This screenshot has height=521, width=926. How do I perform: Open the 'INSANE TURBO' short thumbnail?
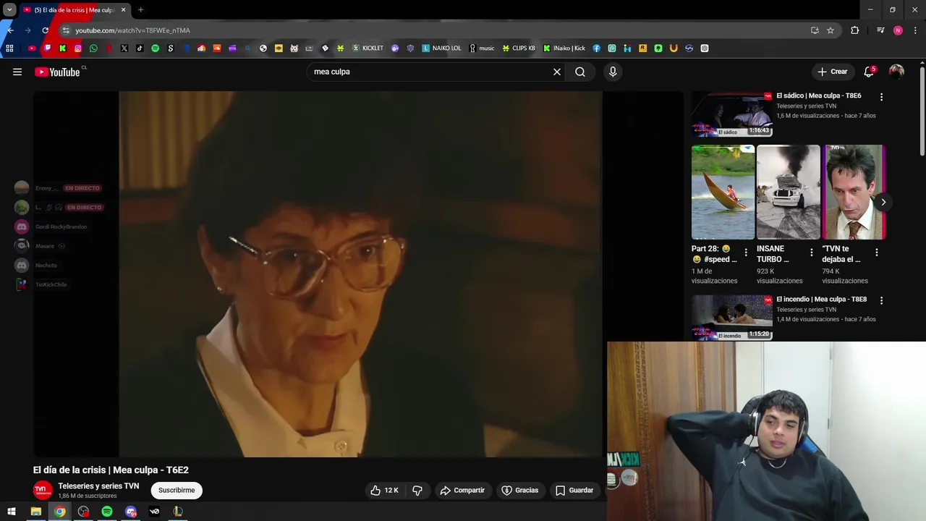point(789,192)
